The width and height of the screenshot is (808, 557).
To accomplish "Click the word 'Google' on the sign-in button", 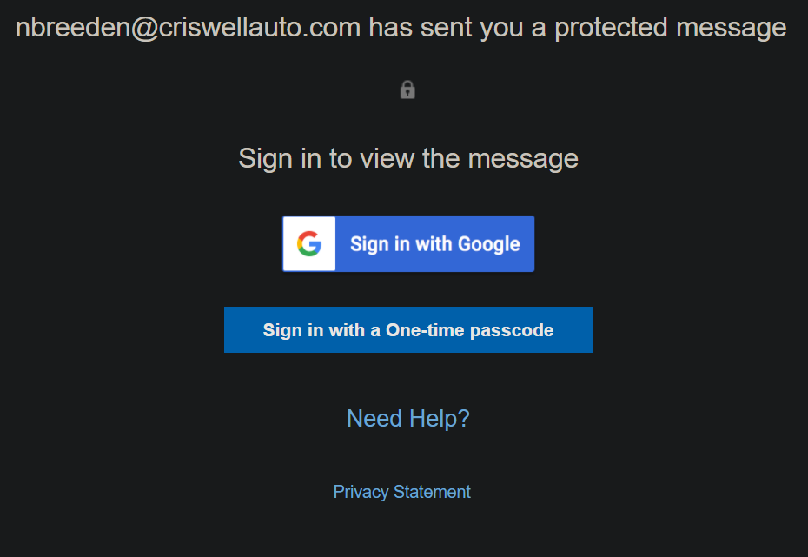I will (488, 245).
